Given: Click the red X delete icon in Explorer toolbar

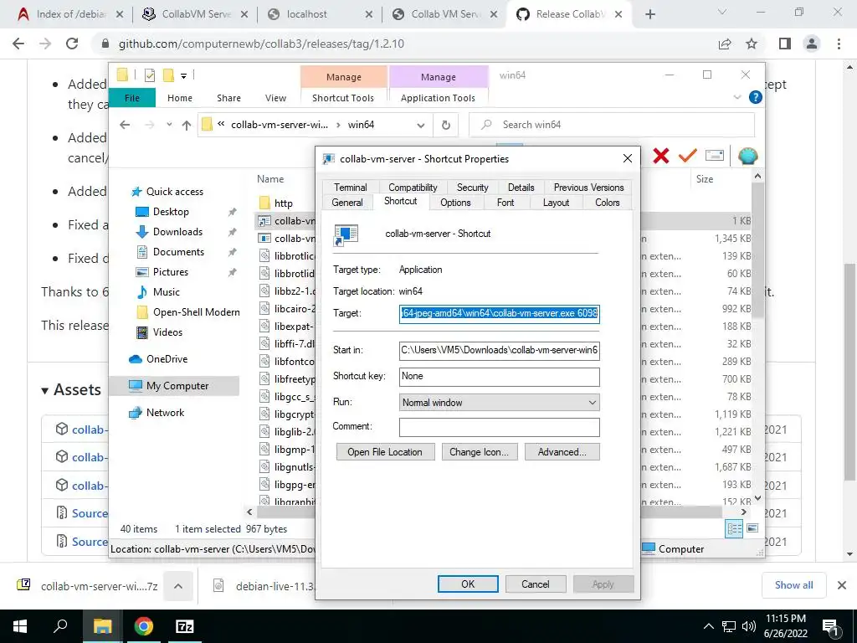Looking at the screenshot, I should (661, 156).
